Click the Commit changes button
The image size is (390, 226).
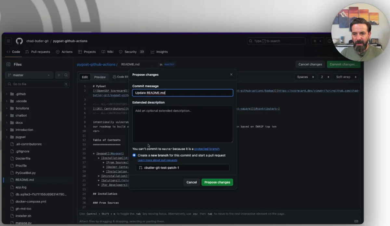tap(344, 64)
